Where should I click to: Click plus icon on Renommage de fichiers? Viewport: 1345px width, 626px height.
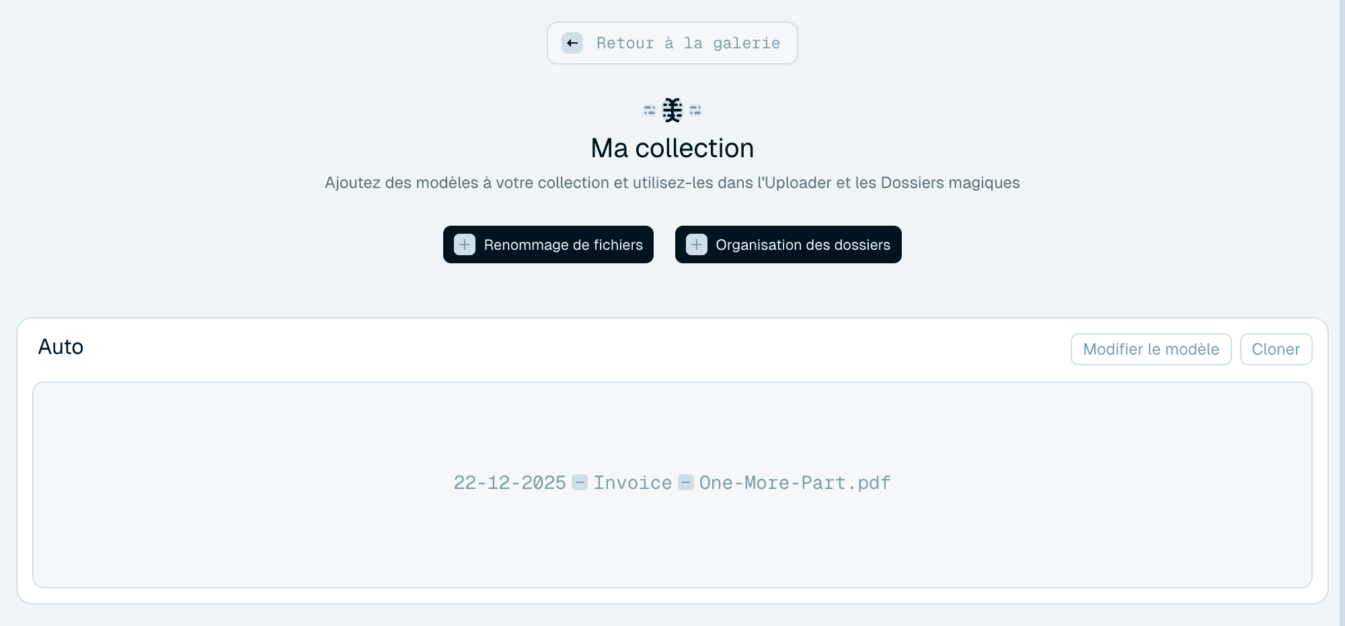point(465,244)
